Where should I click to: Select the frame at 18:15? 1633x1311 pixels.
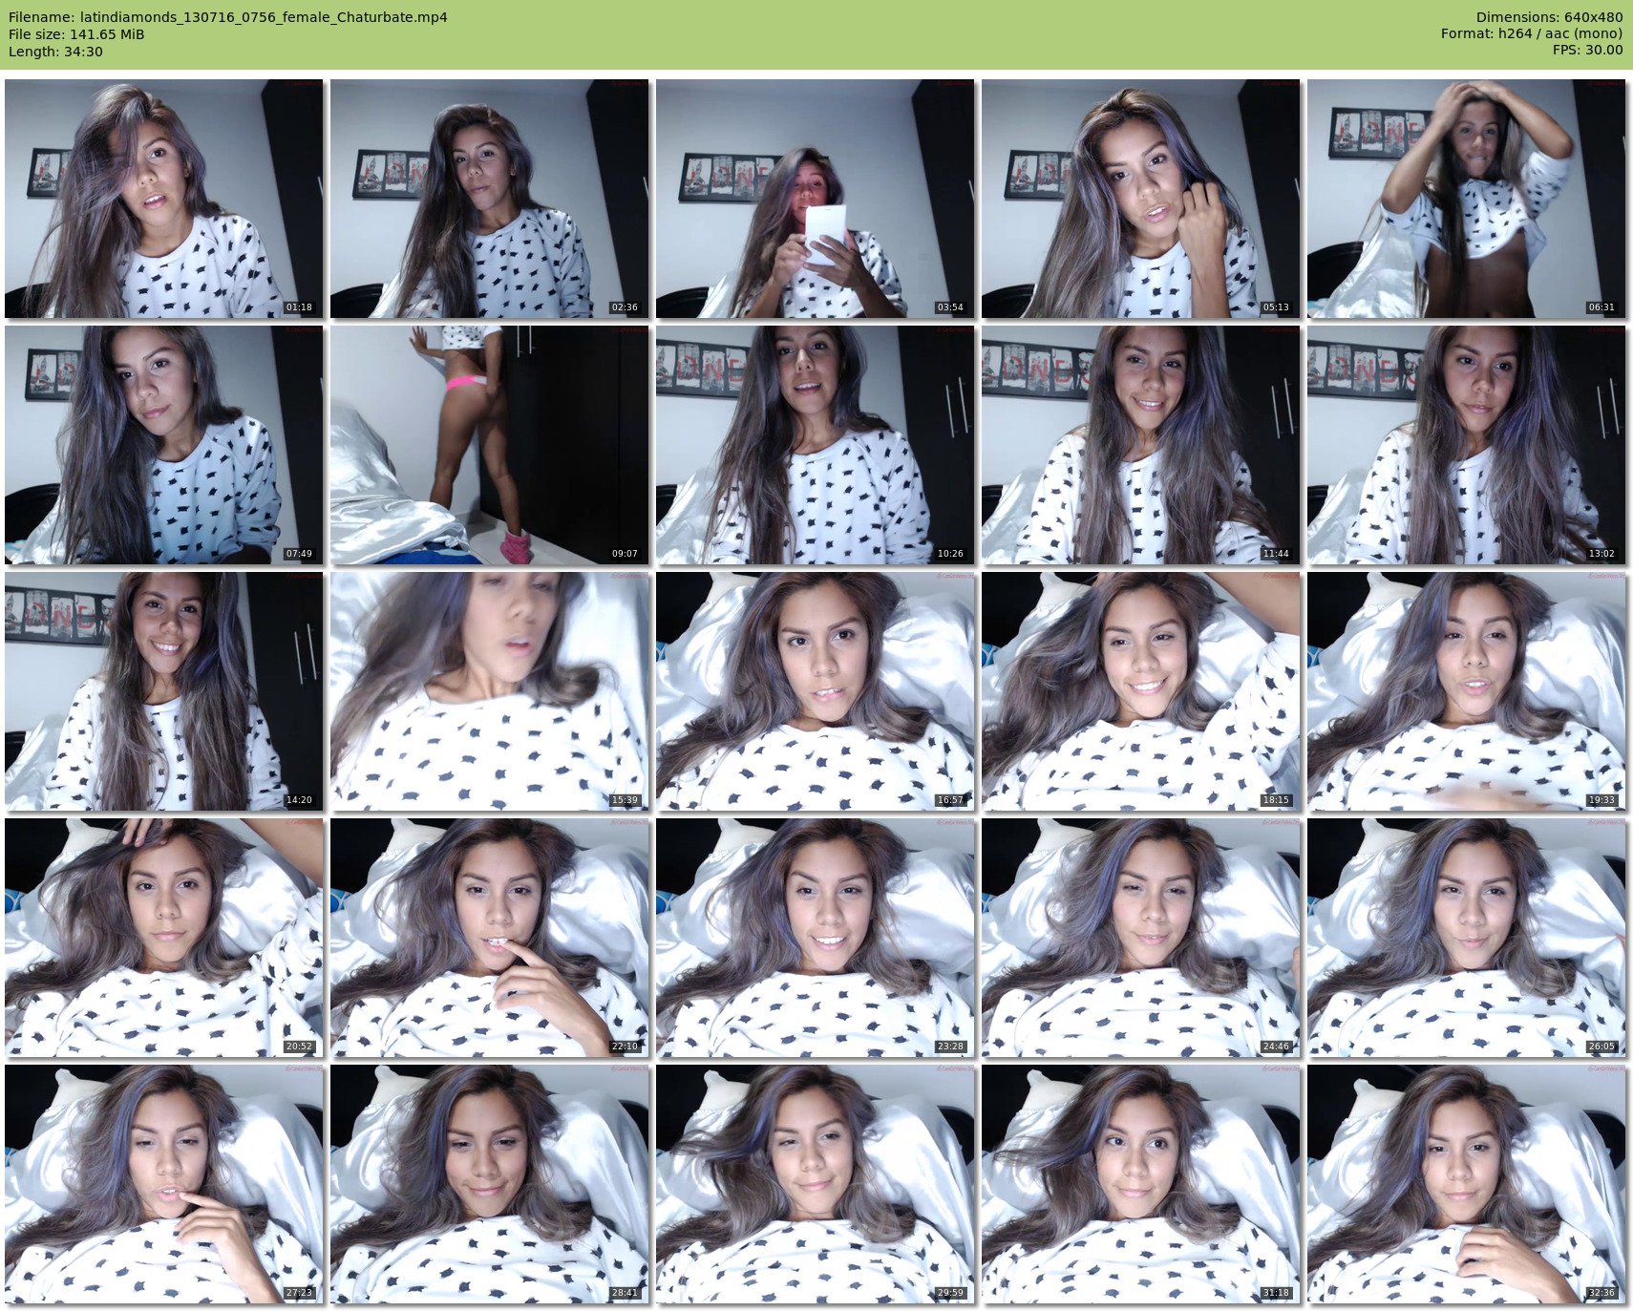coord(1140,691)
